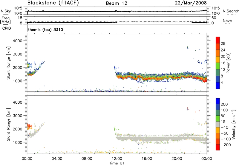This screenshot has height=165, width=239.
Task: Select the "-15" velocity colorbar label
Action: tap(225, 127)
